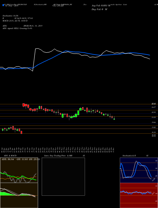Click the 14.56 value on the Stochastics chart
Image resolution: width=158 pixels, height=208 pixels.
pyautogui.click(x=154, y=180)
